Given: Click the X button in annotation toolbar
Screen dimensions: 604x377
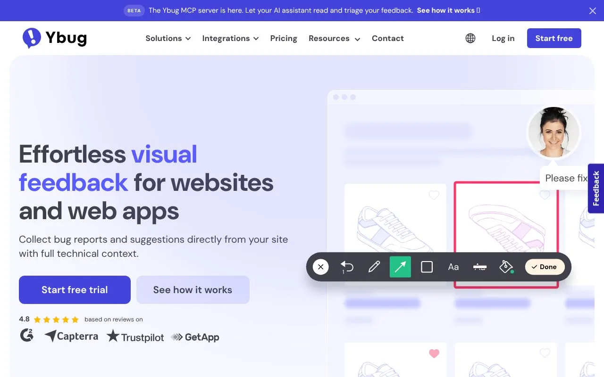Looking at the screenshot, I should pos(320,267).
